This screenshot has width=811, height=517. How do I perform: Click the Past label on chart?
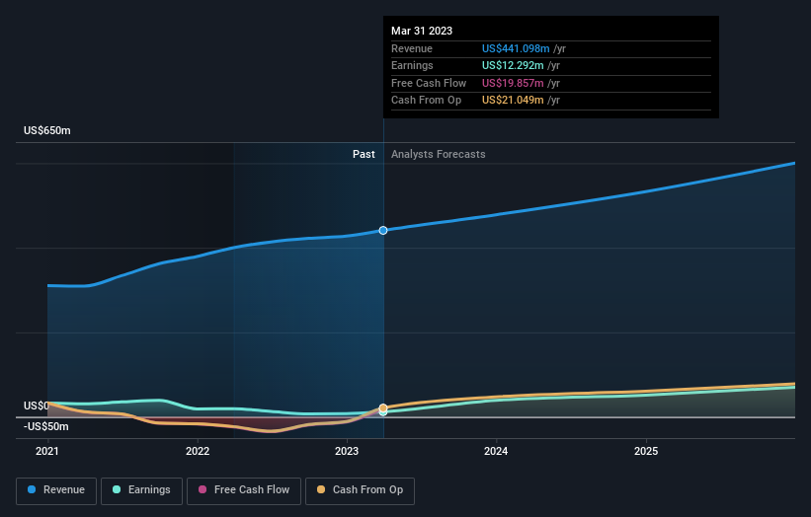coord(364,155)
